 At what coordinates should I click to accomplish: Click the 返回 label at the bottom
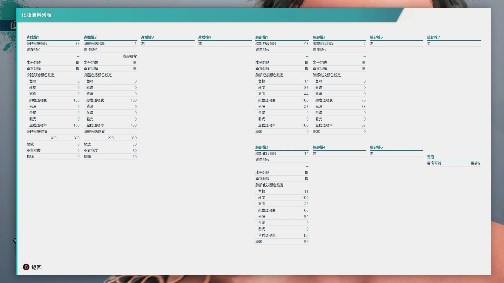[x=36, y=267]
